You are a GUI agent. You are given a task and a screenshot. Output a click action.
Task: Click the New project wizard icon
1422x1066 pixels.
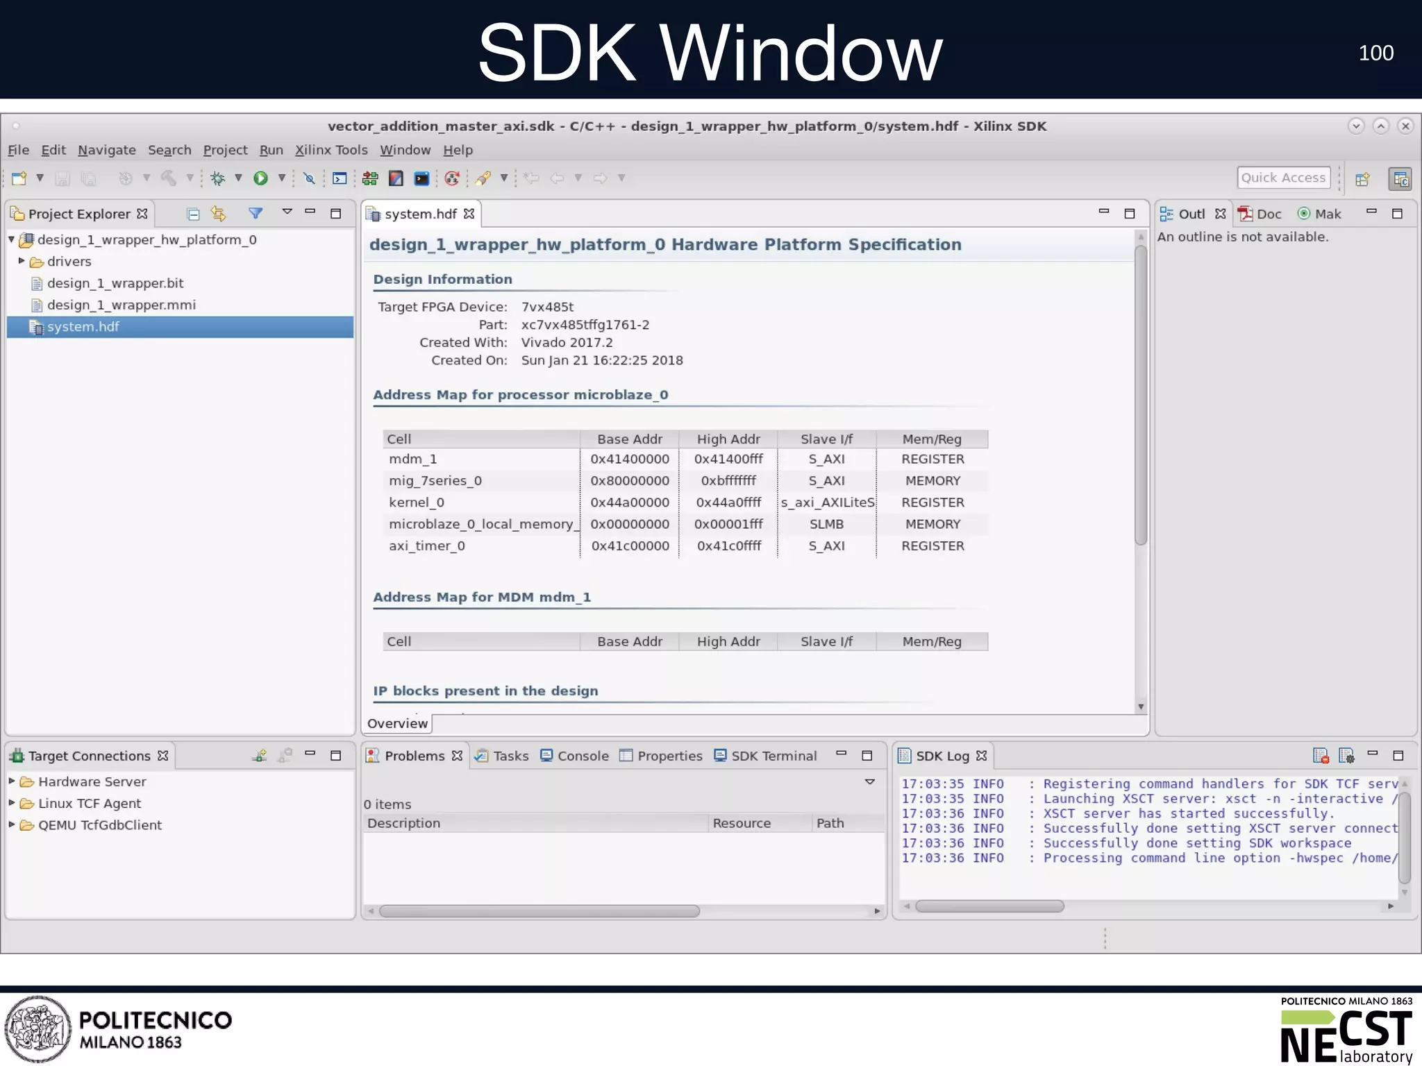(19, 178)
